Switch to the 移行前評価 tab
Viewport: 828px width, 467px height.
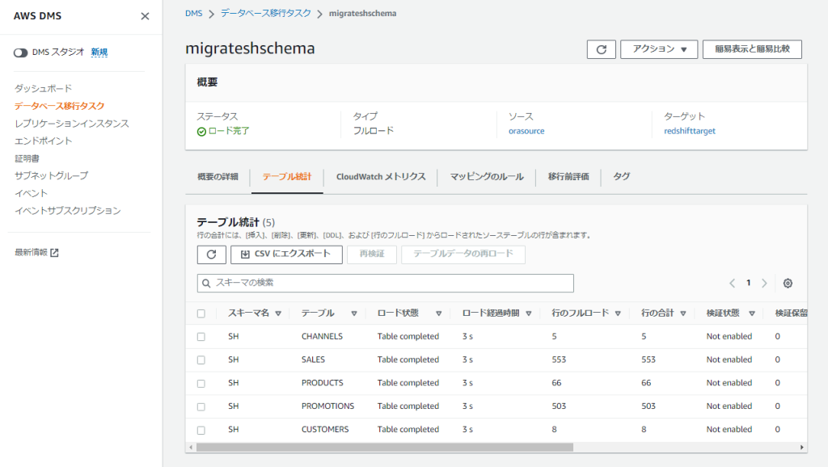coord(568,177)
